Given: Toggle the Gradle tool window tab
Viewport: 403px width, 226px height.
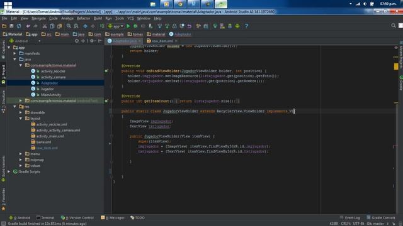Looking at the screenshot, I should [400, 82].
